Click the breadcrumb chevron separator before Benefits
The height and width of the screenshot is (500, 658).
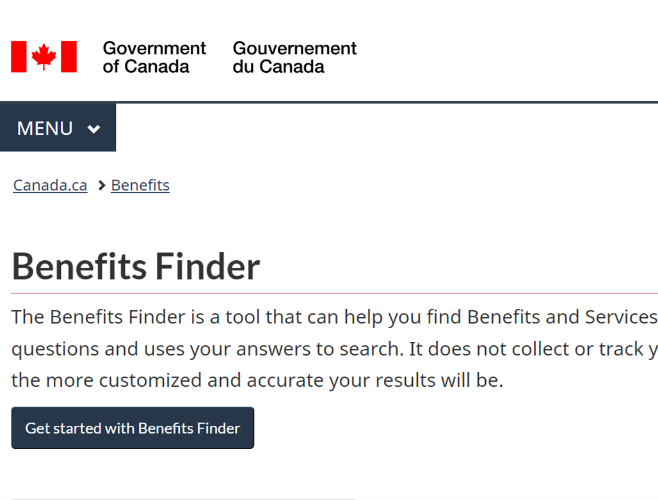(x=101, y=185)
